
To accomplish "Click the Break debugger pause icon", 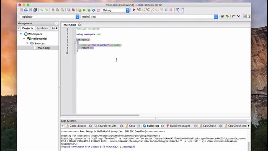I will (x=166, y=10).
